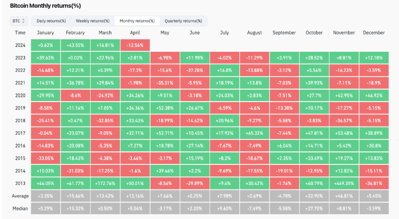Screen dimensions: 399x219
Task: Click the December column header
Action: (374, 33)
